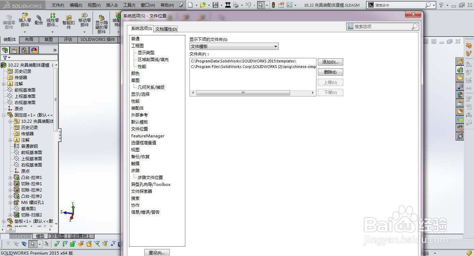Click the Undo arrow icon
This screenshot has height=256, width=474.
coord(248,5)
